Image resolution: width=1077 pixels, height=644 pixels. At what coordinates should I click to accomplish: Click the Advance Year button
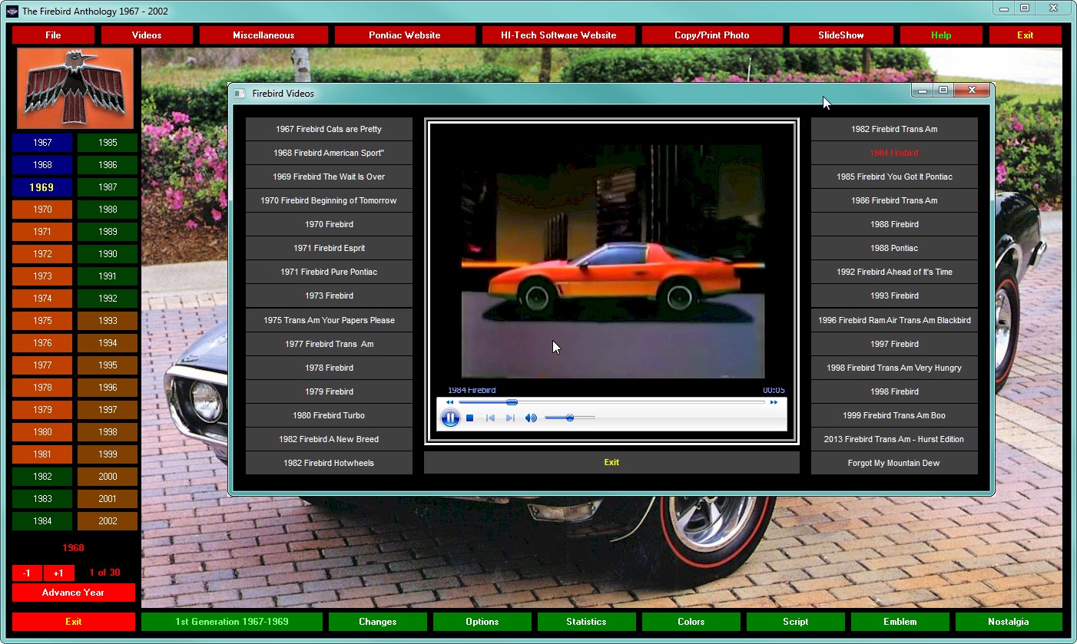click(74, 593)
